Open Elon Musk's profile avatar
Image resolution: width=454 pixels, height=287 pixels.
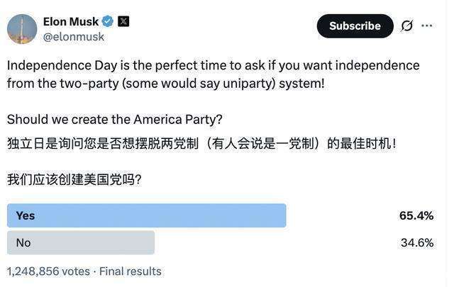pos(22,28)
